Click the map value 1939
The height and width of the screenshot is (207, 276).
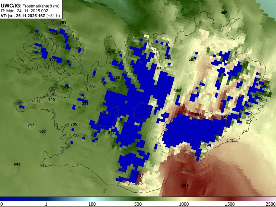point(223,117)
